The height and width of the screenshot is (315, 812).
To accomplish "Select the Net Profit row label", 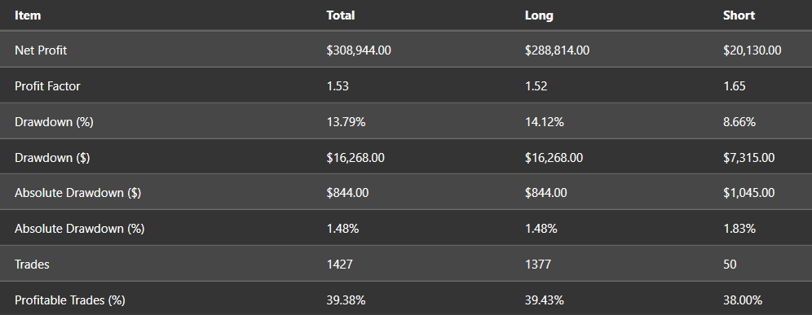I will [x=41, y=50].
